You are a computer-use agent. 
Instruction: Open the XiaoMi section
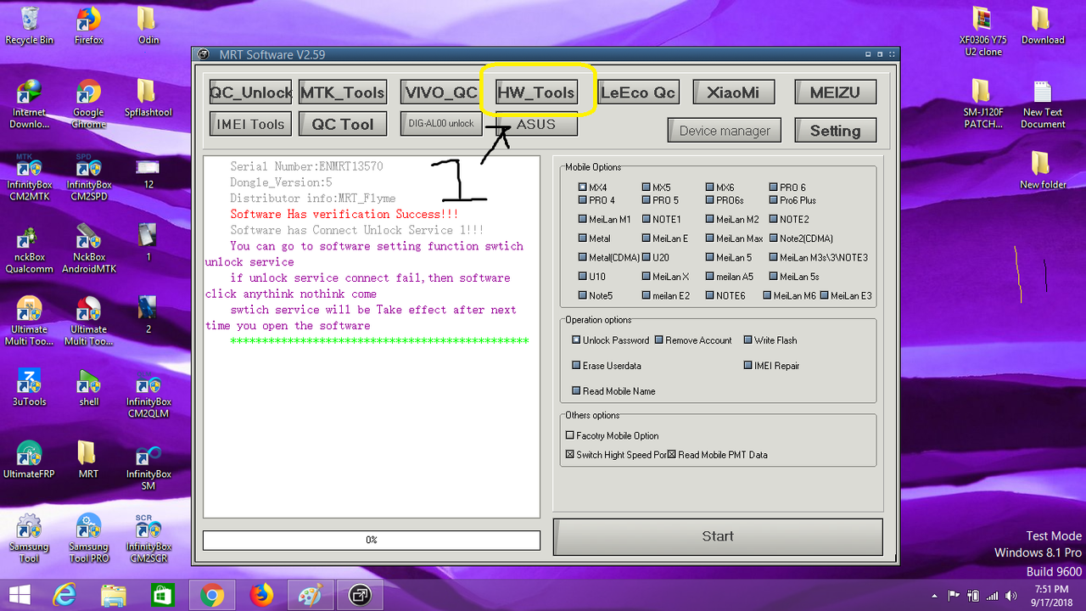733,92
